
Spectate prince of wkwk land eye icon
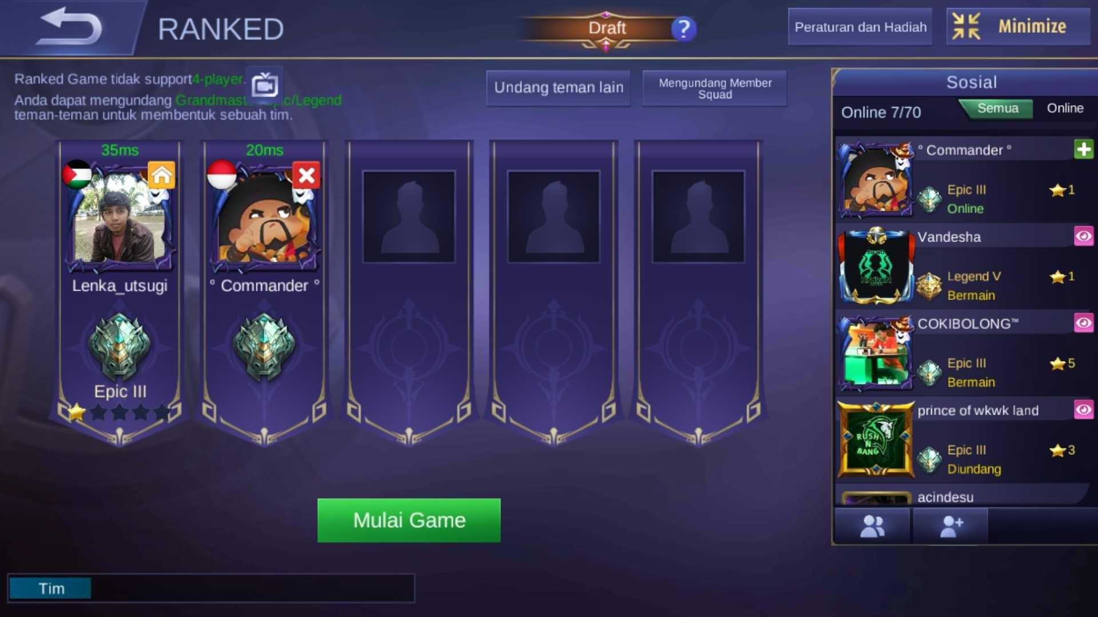pyautogui.click(x=1083, y=410)
